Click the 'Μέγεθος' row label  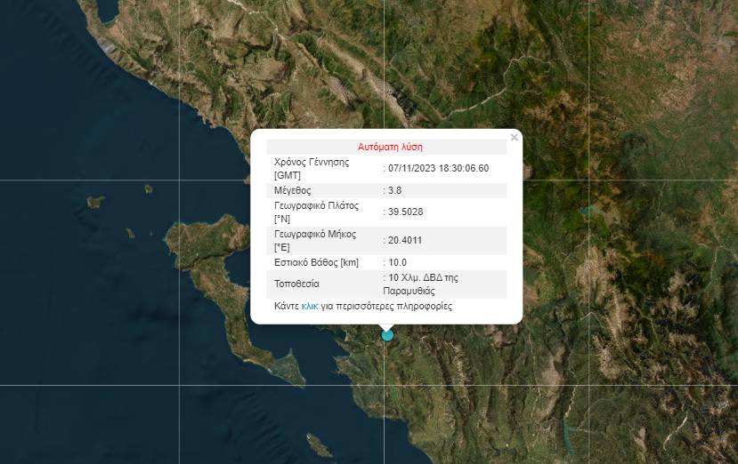pyautogui.click(x=293, y=190)
